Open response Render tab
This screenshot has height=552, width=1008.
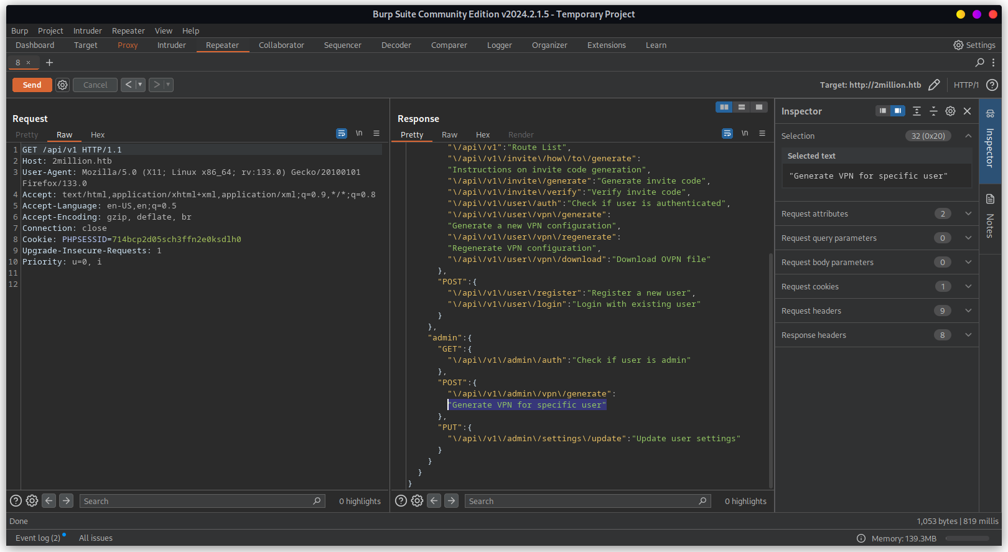[x=521, y=134]
